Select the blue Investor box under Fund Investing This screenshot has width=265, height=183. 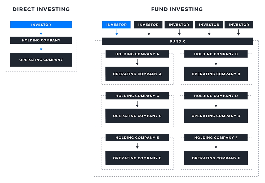point(116,25)
